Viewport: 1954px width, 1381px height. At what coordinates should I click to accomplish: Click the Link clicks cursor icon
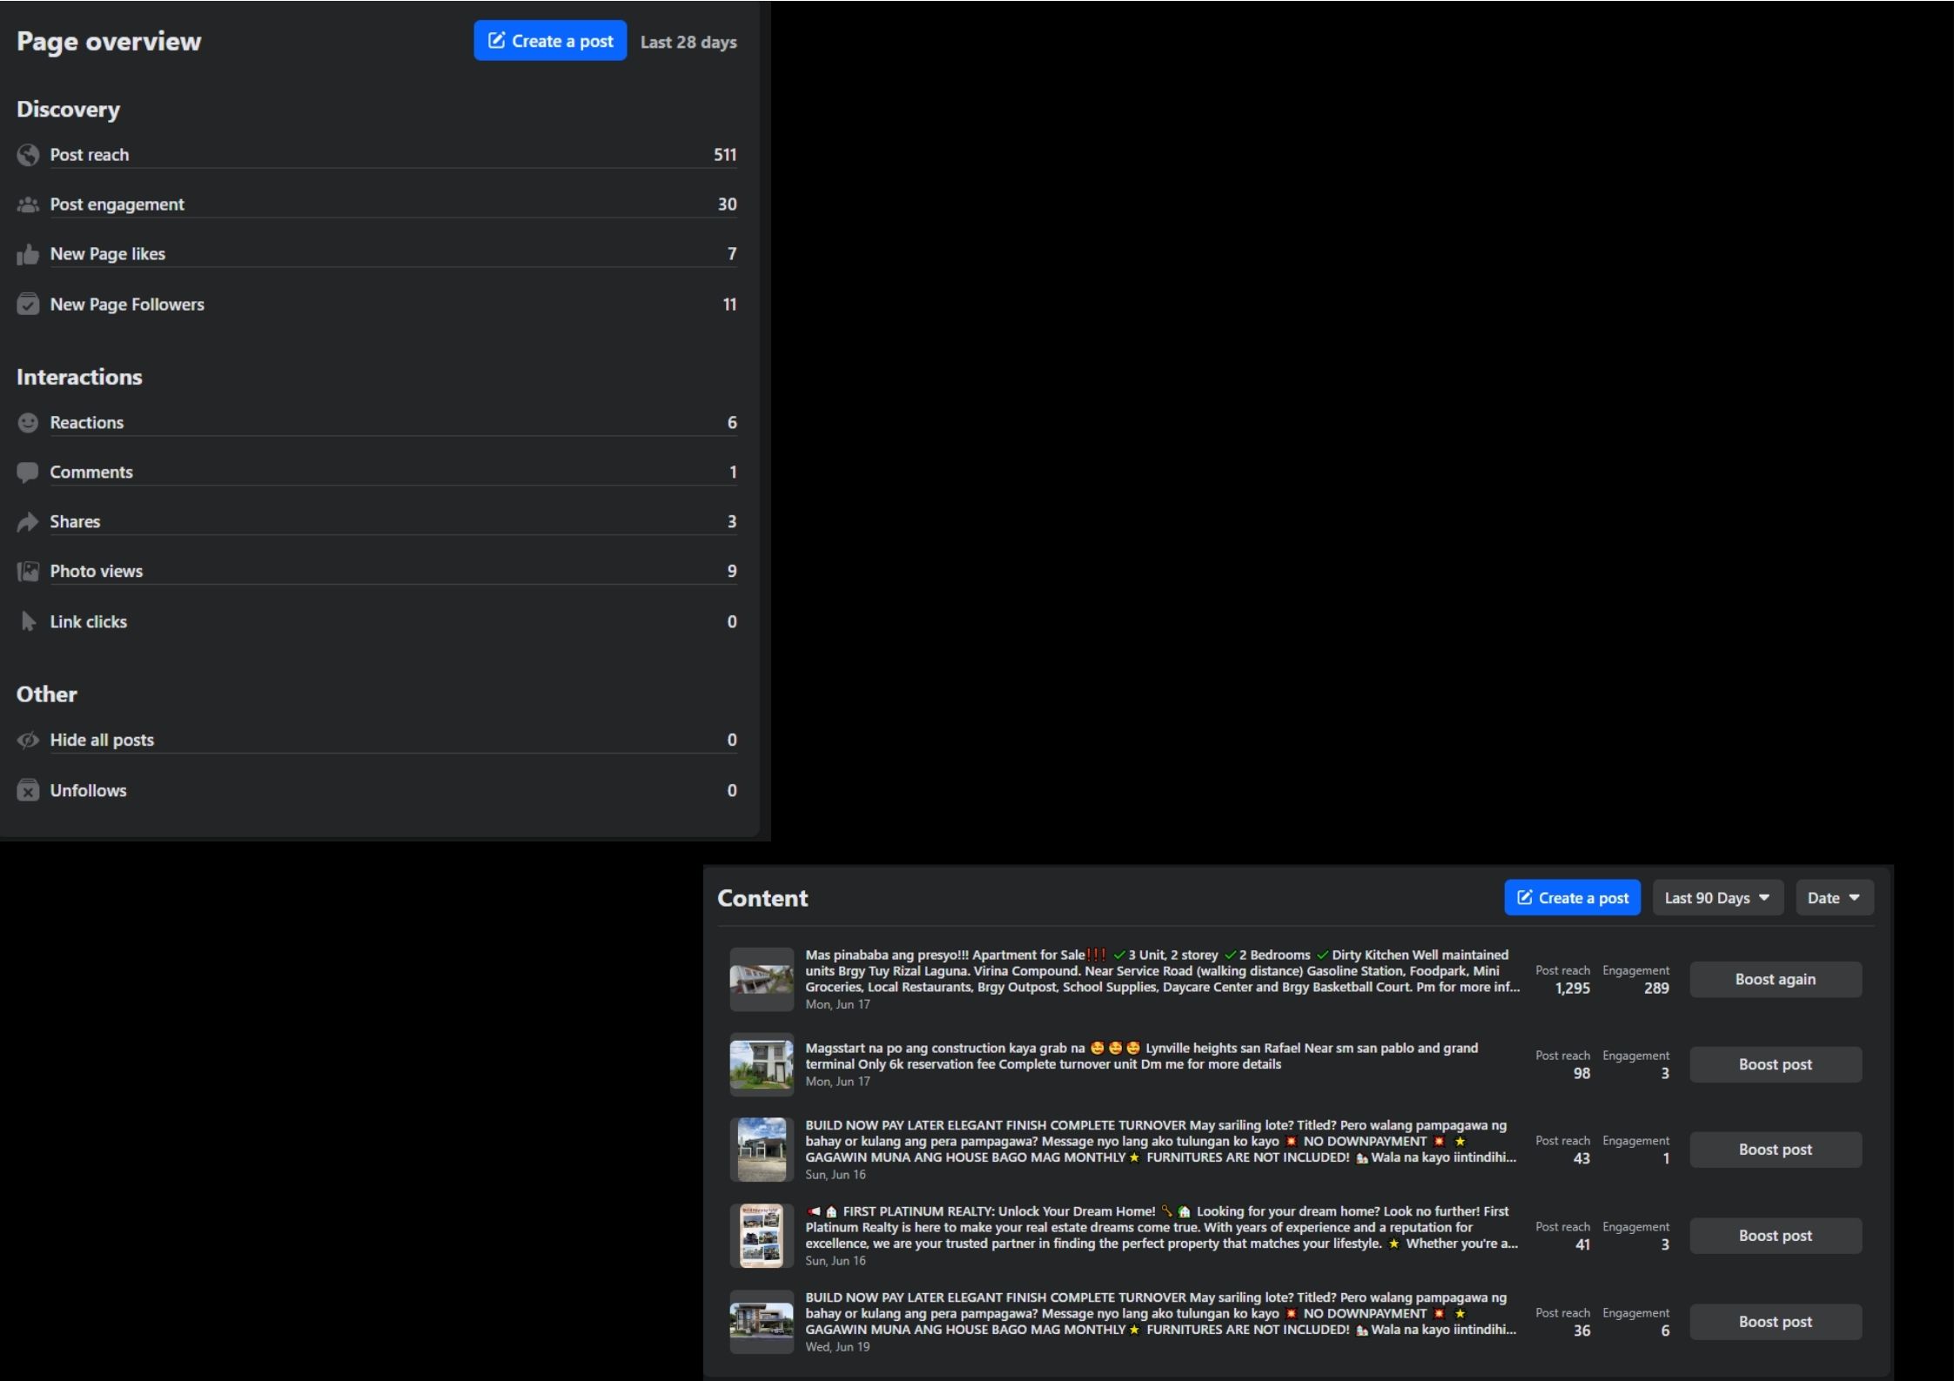click(x=28, y=621)
